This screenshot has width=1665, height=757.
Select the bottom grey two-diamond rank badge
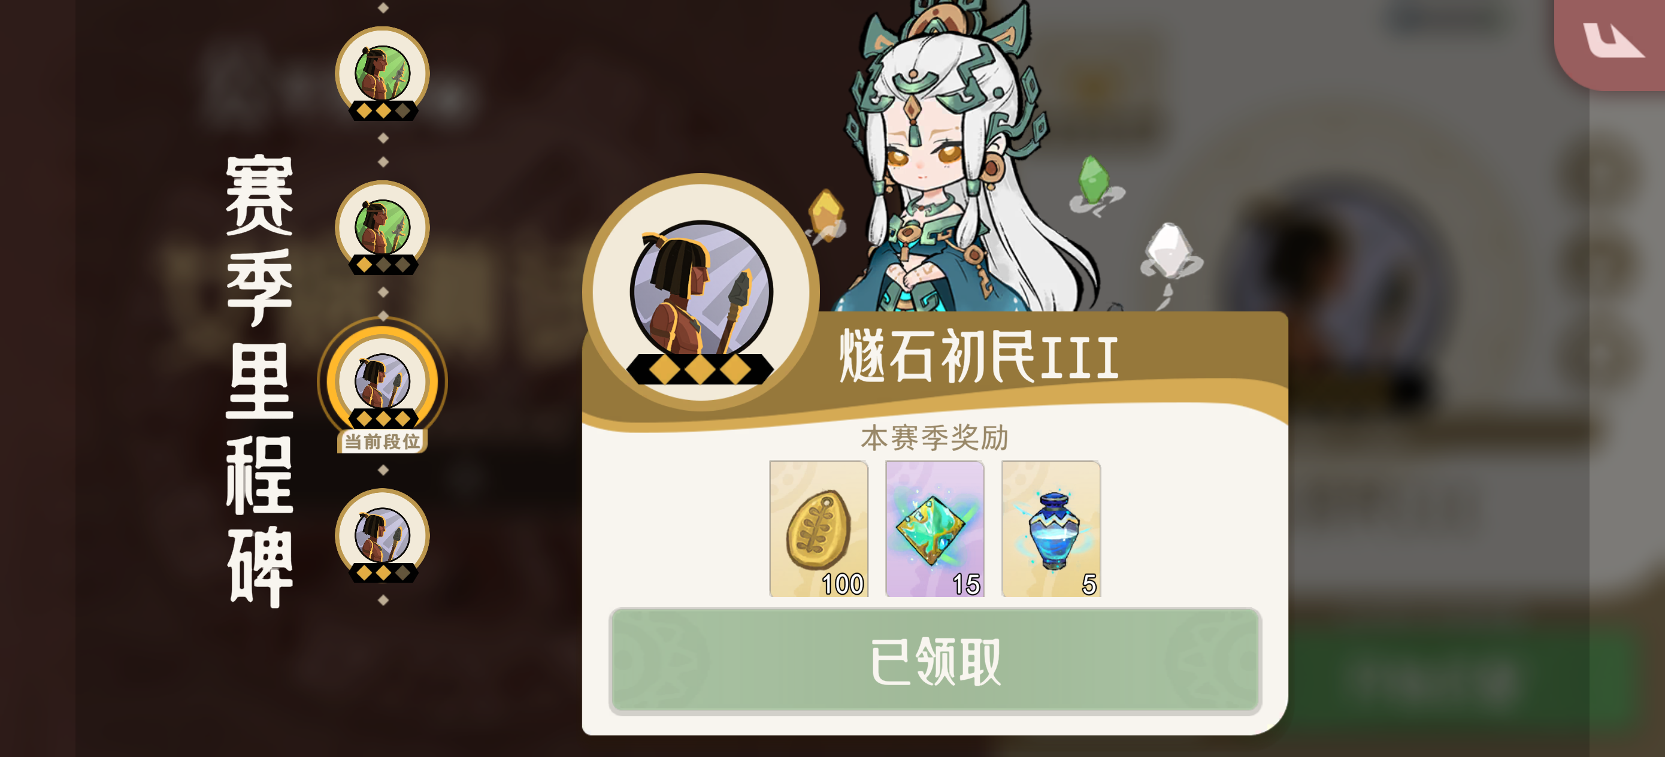click(x=383, y=536)
